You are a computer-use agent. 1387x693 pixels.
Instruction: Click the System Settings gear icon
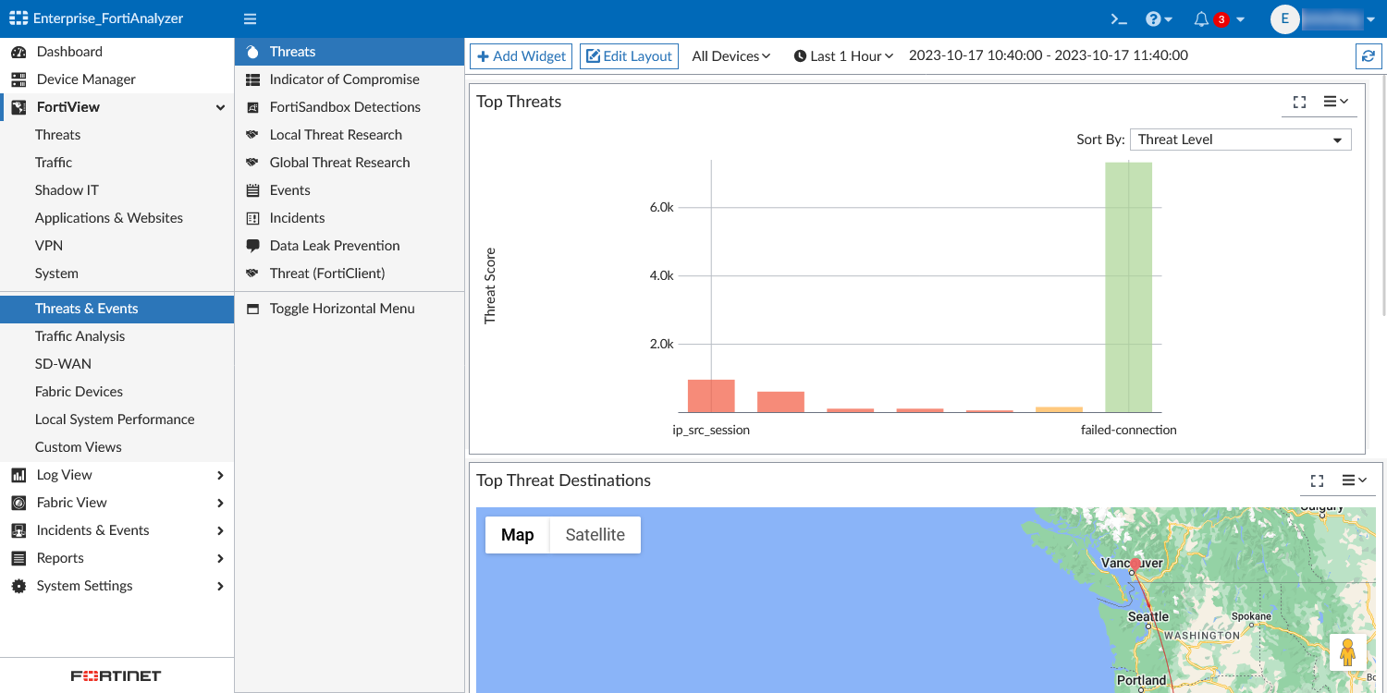coord(18,586)
